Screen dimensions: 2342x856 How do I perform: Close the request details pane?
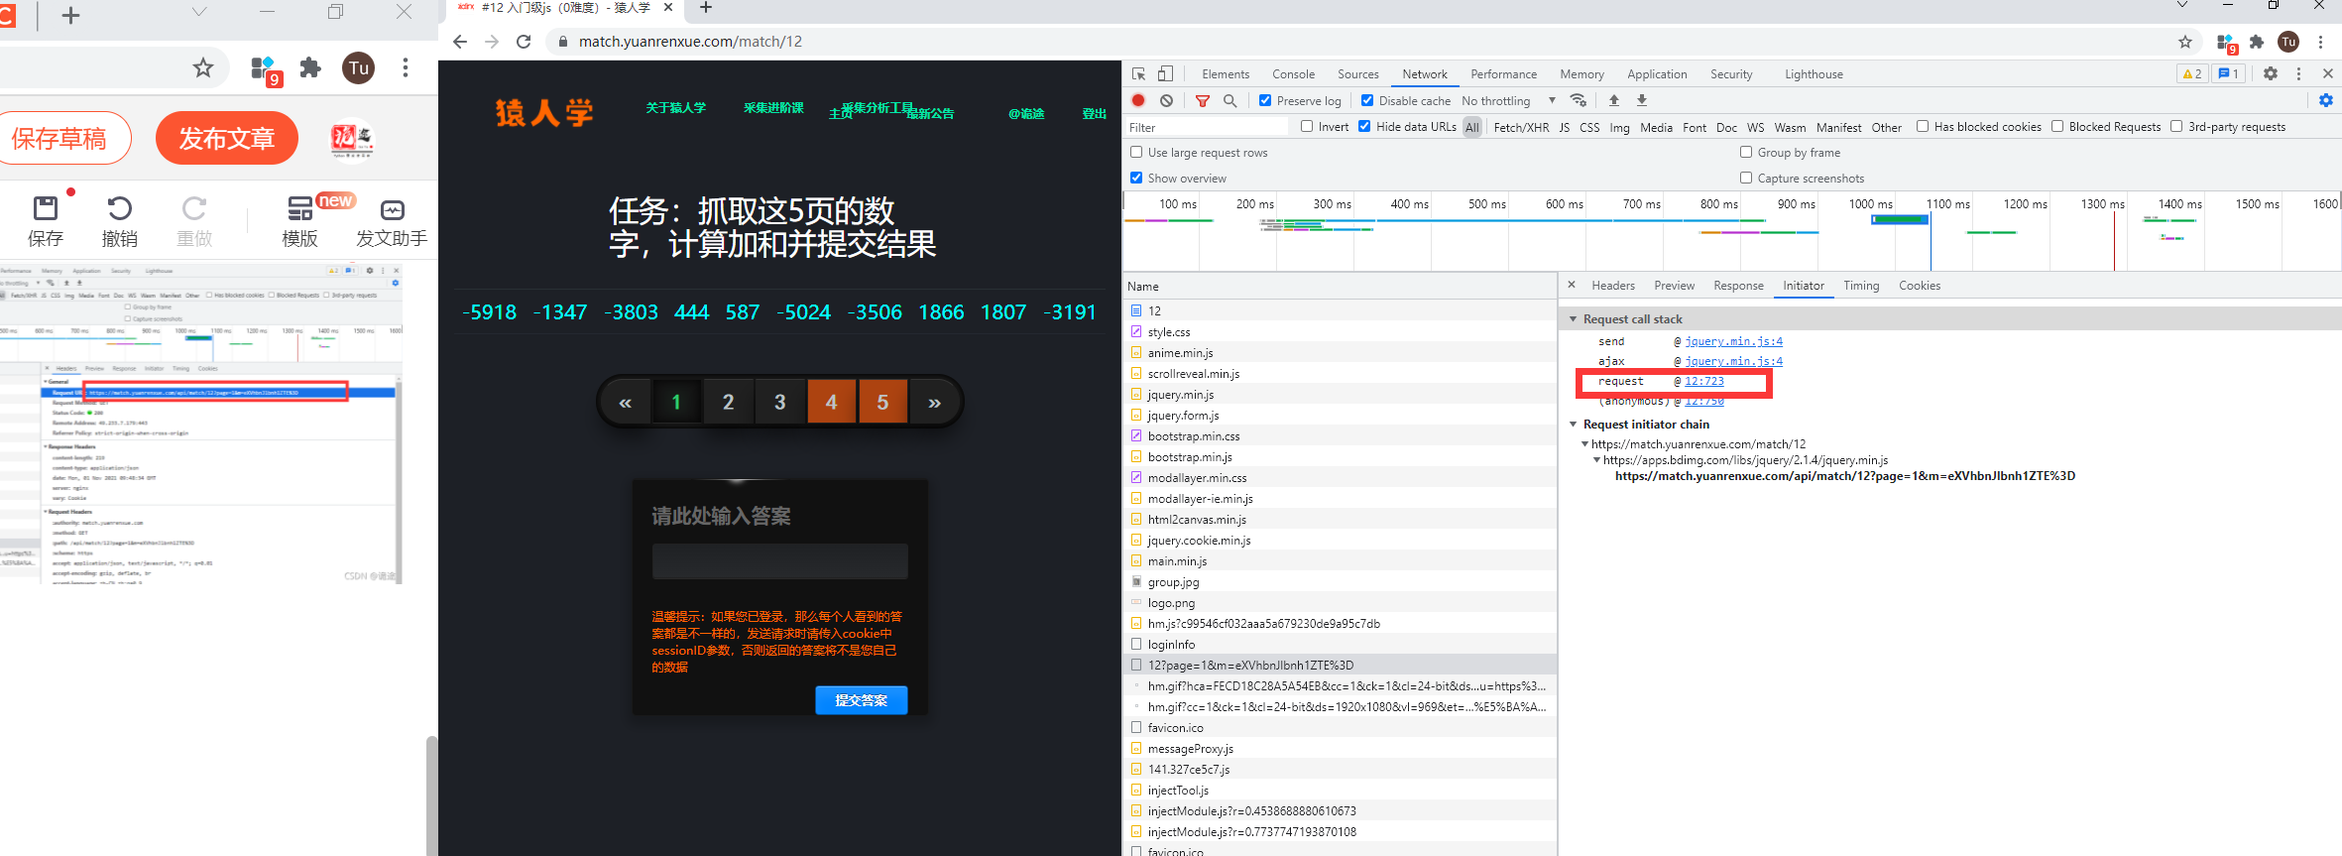coord(1572,285)
